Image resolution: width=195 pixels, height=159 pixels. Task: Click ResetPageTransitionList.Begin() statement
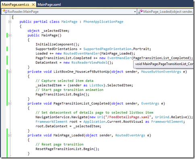[x=67, y=149]
